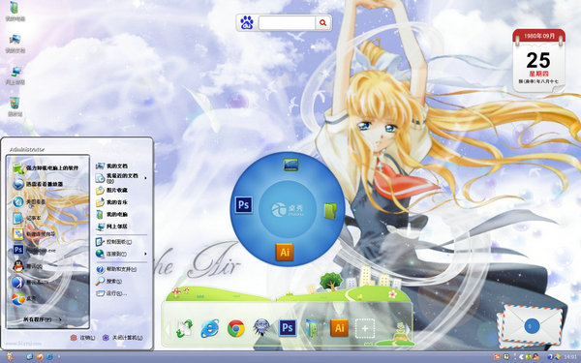Image resolution: width=581 pixels, height=363 pixels.
Task: Click first quick launch icon in taskbar
Action: point(30,356)
